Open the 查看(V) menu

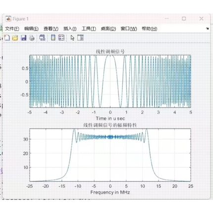pyautogui.click(x=51, y=29)
